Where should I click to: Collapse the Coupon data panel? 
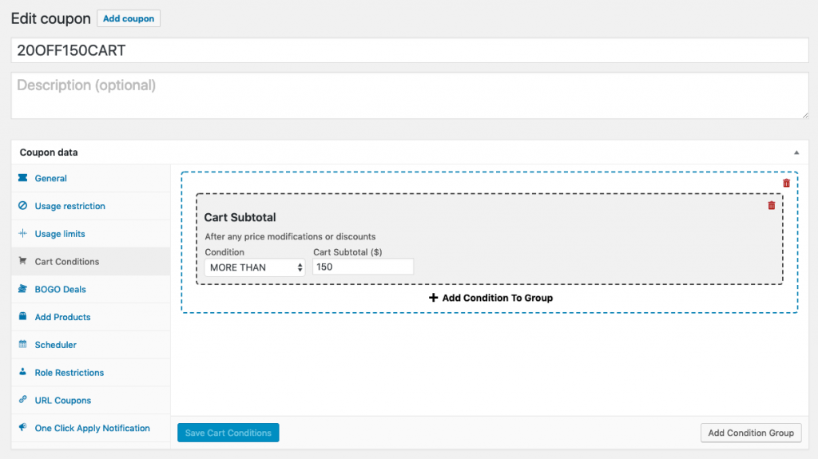tap(796, 152)
